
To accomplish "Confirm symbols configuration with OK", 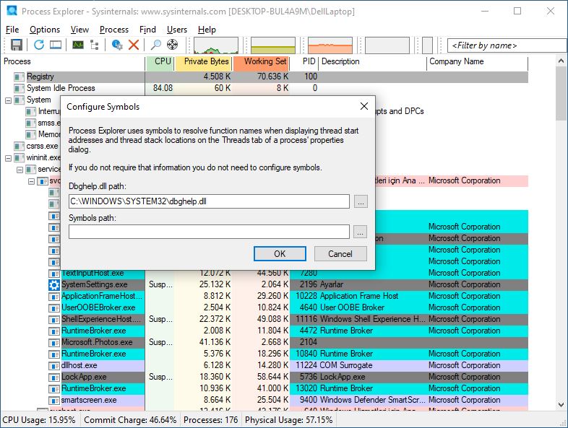I will (280, 253).
